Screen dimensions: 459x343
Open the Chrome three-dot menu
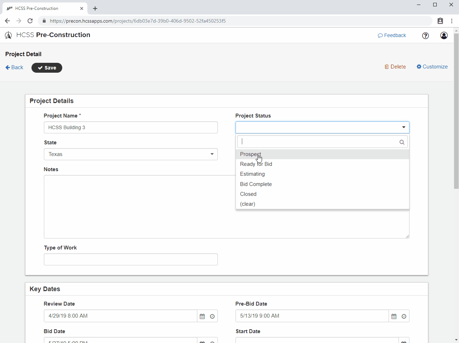click(452, 21)
